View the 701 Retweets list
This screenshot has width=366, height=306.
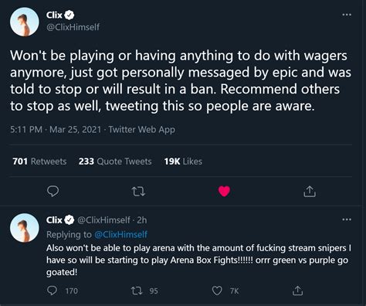(39, 161)
